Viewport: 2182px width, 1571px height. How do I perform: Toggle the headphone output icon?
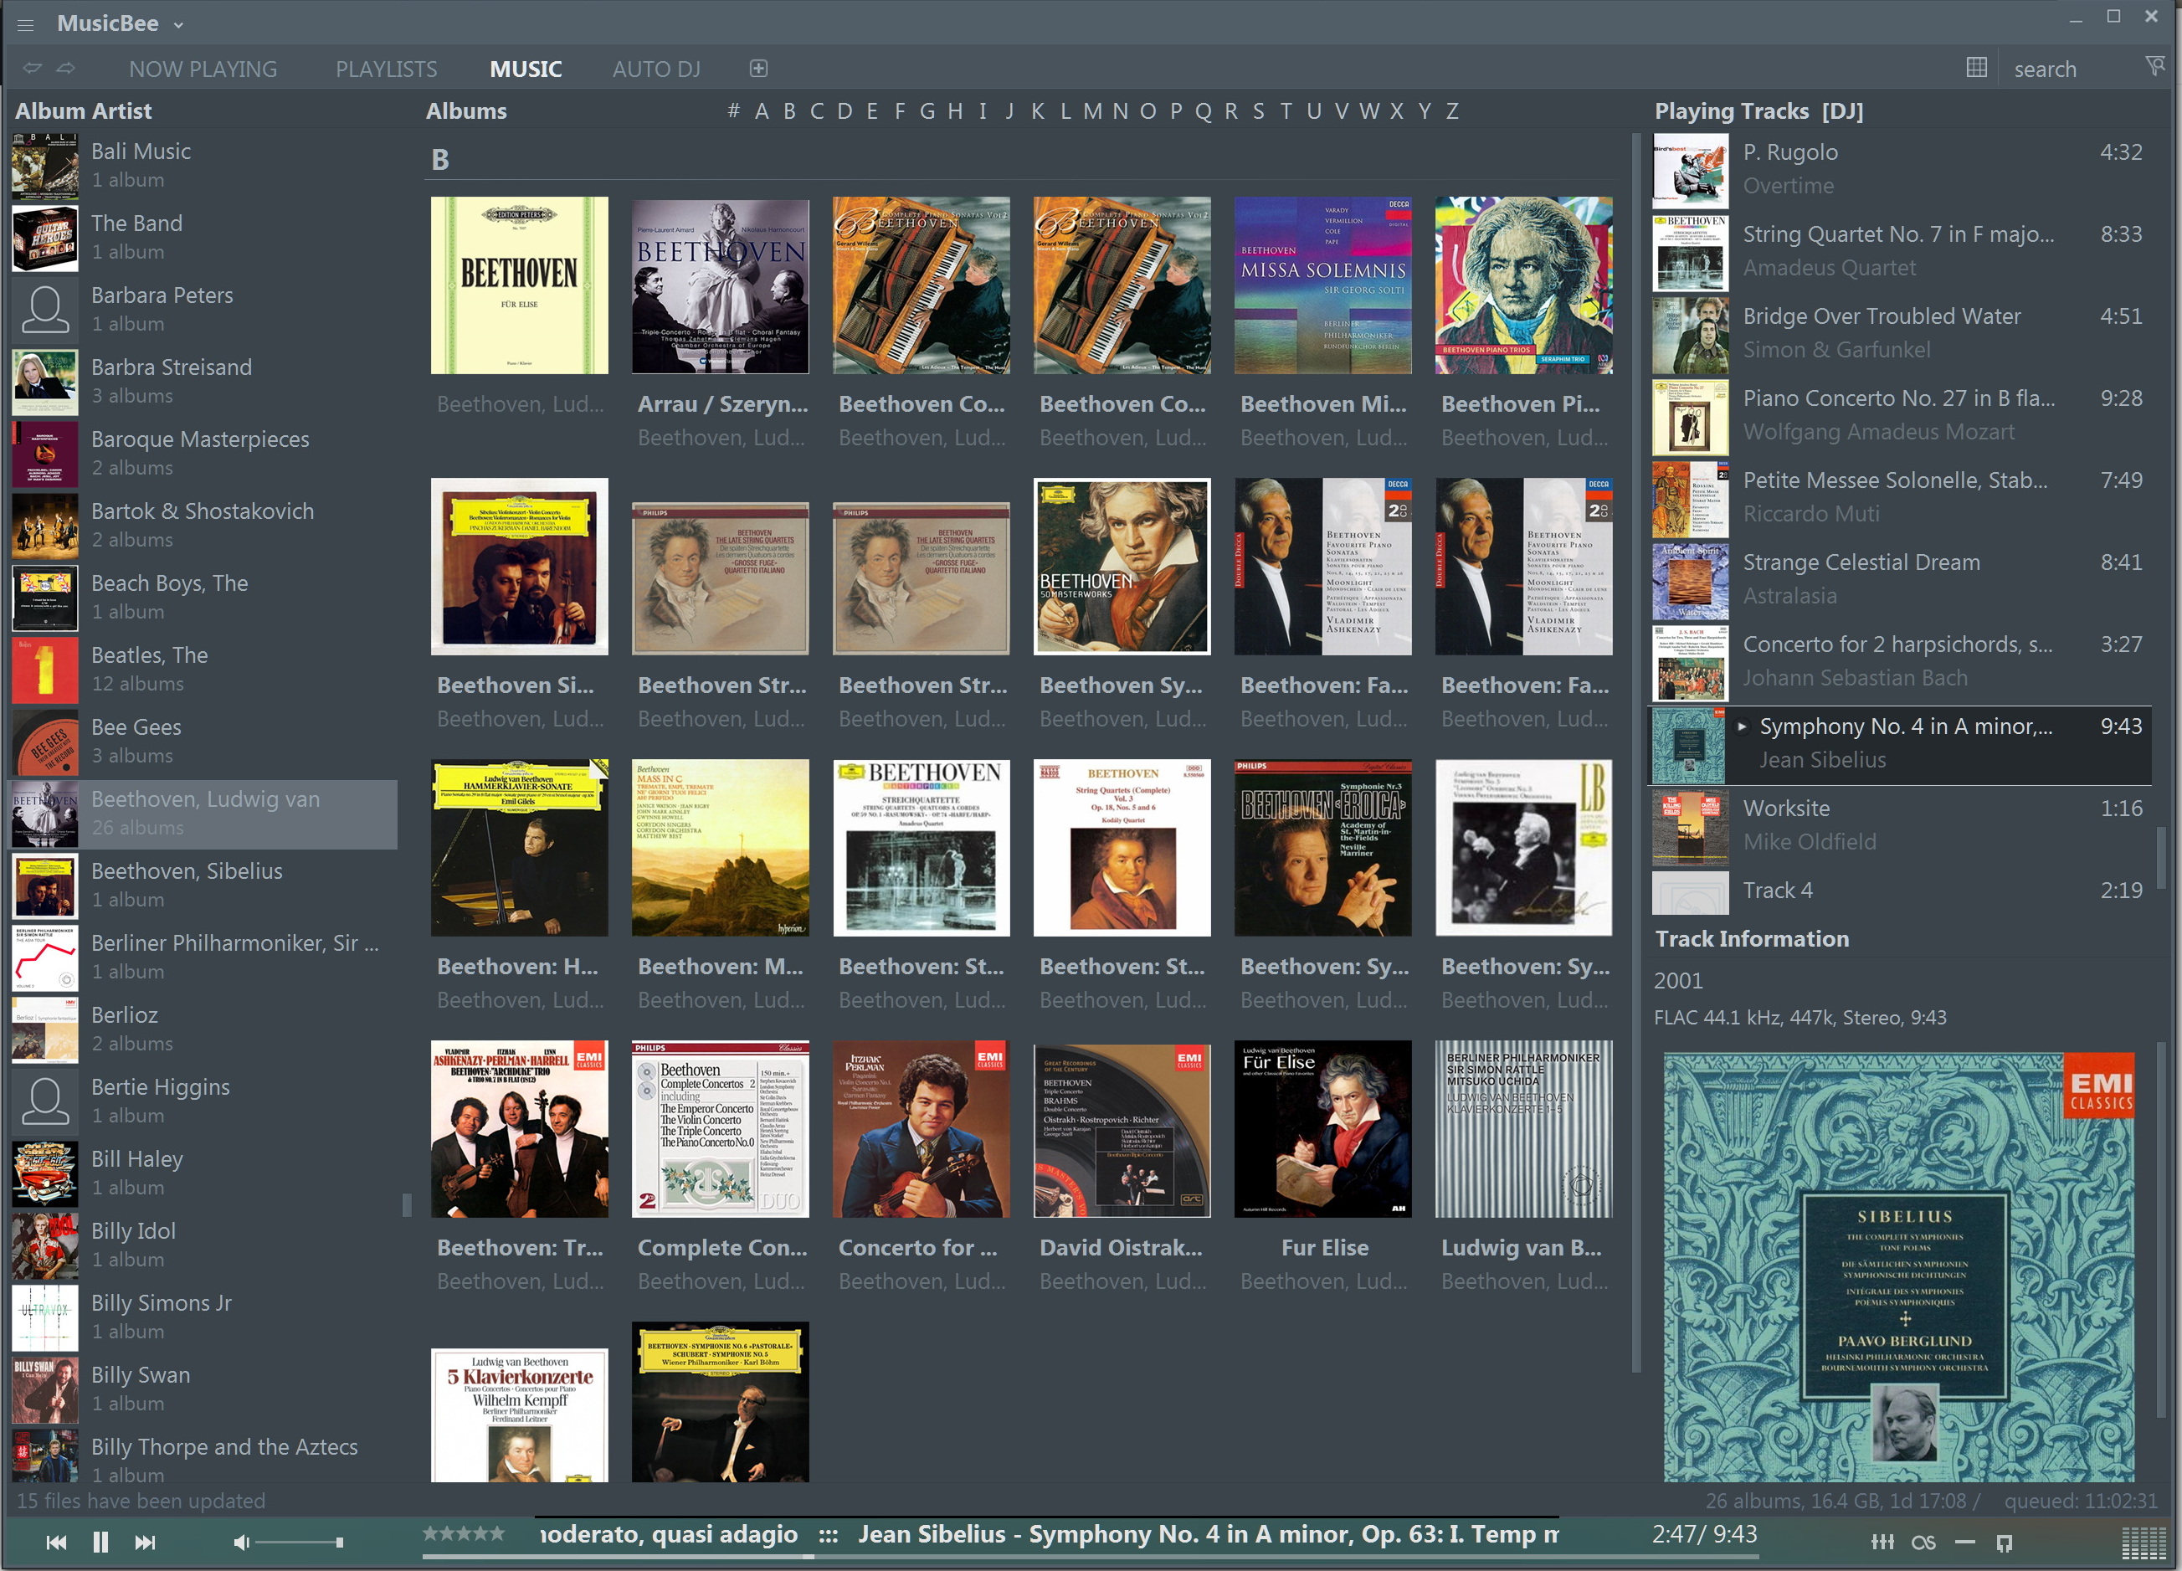[x=2004, y=1543]
